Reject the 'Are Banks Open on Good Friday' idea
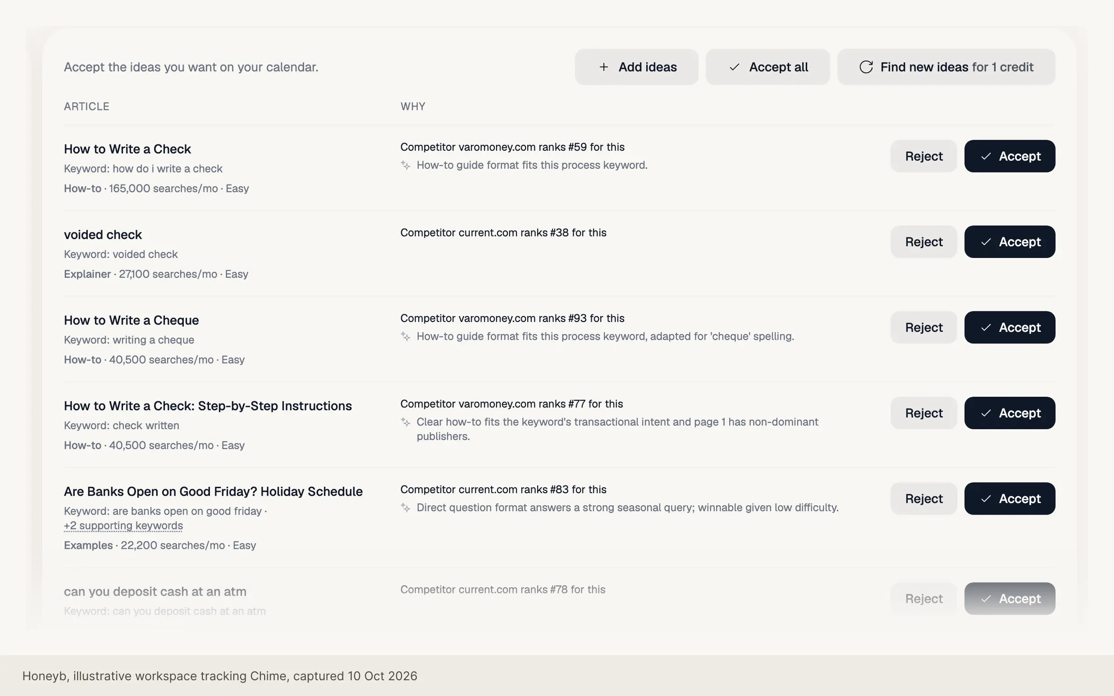Screen dimensions: 1114x696 pos(924,498)
